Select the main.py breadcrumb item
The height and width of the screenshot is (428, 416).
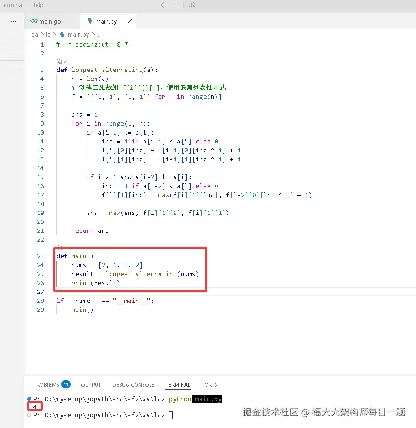(x=78, y=35)
